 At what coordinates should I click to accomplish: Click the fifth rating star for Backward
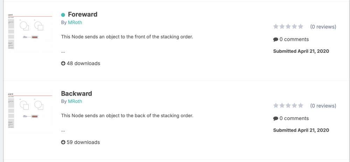(x=300, y=105)
